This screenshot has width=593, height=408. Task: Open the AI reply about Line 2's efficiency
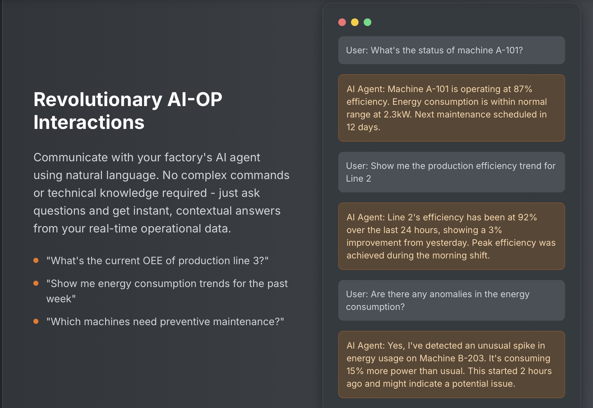451,236
